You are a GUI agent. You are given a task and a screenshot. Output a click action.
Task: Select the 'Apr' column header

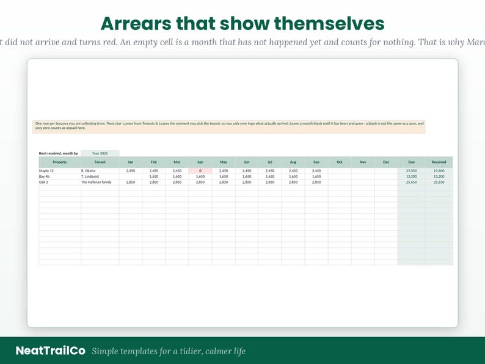pyautogui.click(x=200, y=162)
